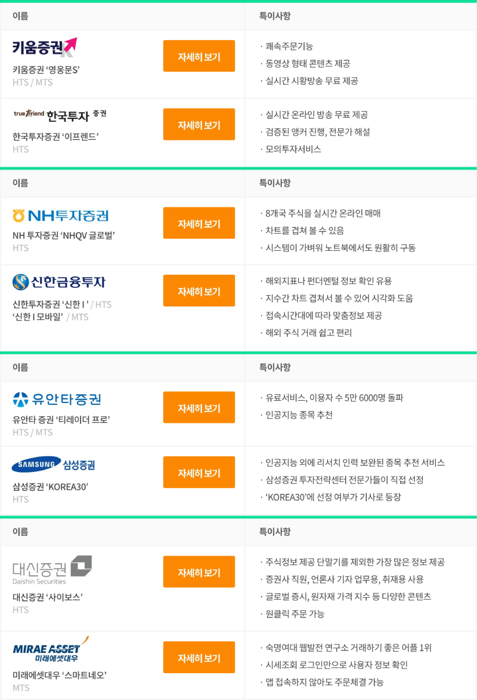The width and height of the screenshot is (477, 700).
Task: Click 자세히 보기 next to 키움증권 영웅문S
Action: (199, 56)
